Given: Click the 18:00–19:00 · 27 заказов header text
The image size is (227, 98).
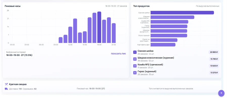Looking at the screenshot, I should click(x=116, y=6).
